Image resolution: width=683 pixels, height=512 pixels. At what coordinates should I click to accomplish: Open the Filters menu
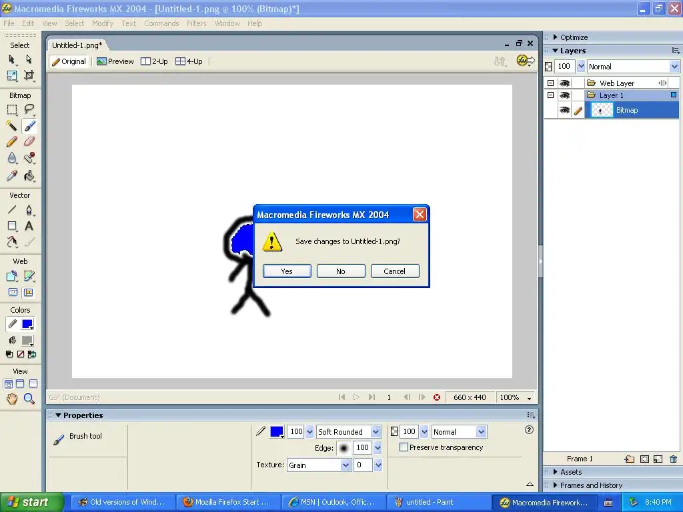coord(197,23)
